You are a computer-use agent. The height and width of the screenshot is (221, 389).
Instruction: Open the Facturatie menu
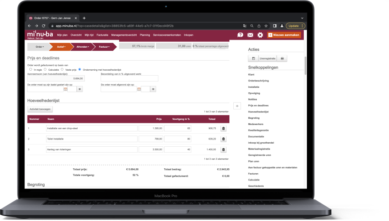[102, 35]
